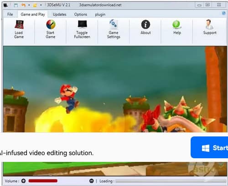Viewport: 228px width, 186px height.
Task: Click the yellow folder icon in title bar
Action: click(x=35, y=5)
